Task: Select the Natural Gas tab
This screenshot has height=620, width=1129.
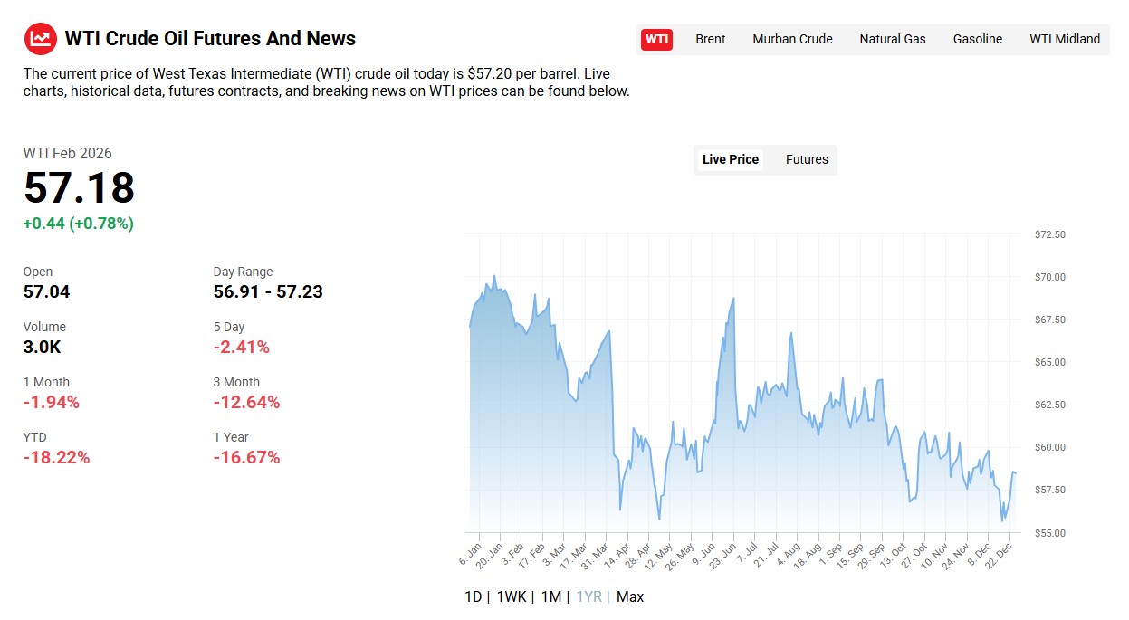Action: (x=892, y=39)
